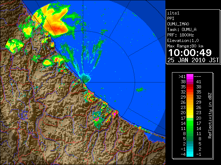This screenshot has height=165, width=221.
Task: Click the magenta >41 dBZ color swatch
Action: (190, 76)
